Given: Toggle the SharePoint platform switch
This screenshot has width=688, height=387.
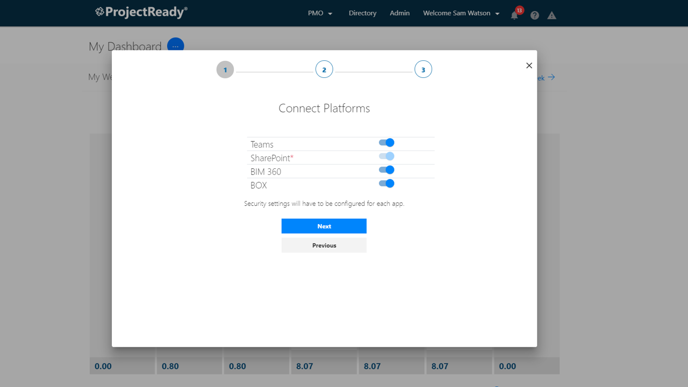Looking at the screenshot, I should [386, 156].
